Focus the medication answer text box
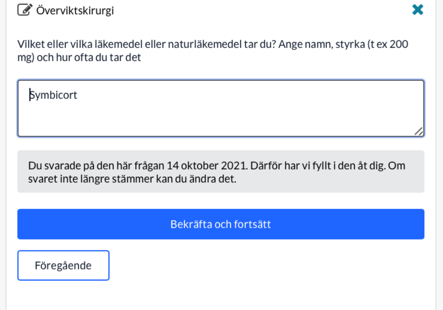Image resolution: width=443 pixels, height=310 pixels. click(x=221, y=109)
